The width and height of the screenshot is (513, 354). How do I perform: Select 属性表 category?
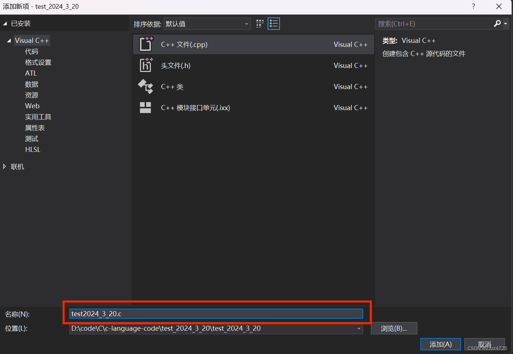35,128
